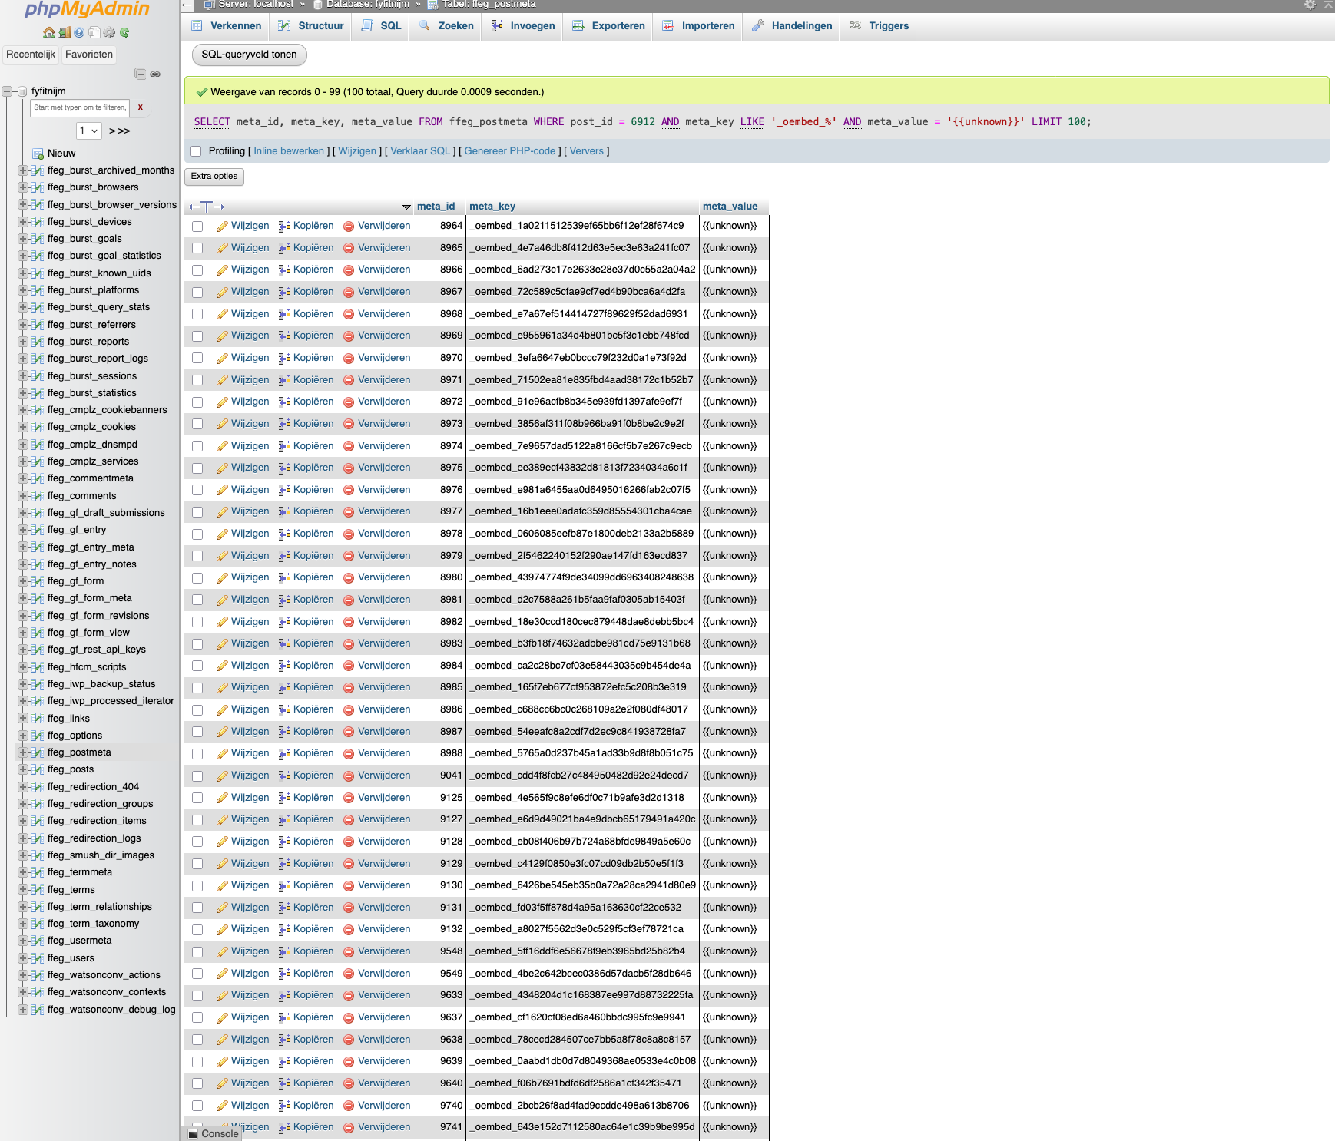The width and height of the screenshot is (1335, 1141).
Task: Collapse all navigation tree items icon
Action: coord(140,74)
